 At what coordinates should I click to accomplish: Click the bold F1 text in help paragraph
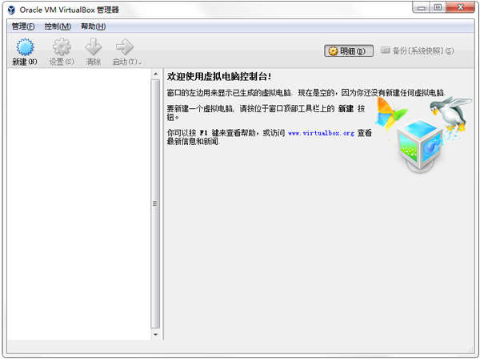(x=203, y=133)
